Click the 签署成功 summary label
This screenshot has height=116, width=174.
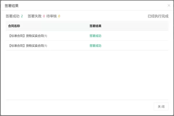(13, 16)
